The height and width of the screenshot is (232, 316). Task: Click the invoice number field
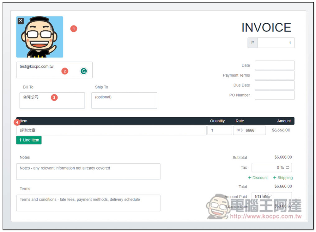276,43
